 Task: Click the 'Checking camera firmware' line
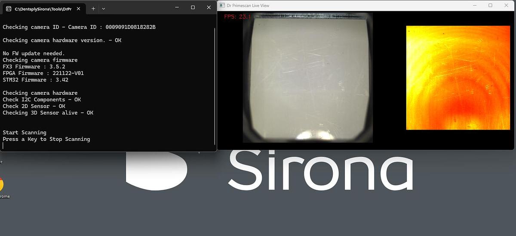point(40,60)
